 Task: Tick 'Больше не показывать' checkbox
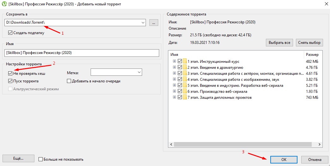click(40, 159)
